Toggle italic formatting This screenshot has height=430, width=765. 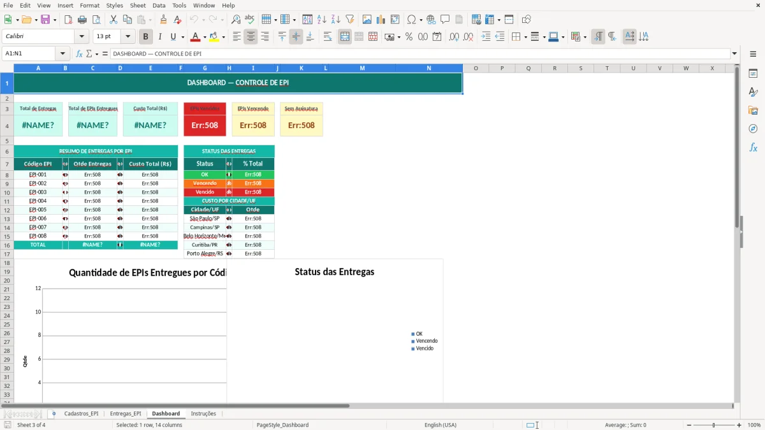(159, 36)
